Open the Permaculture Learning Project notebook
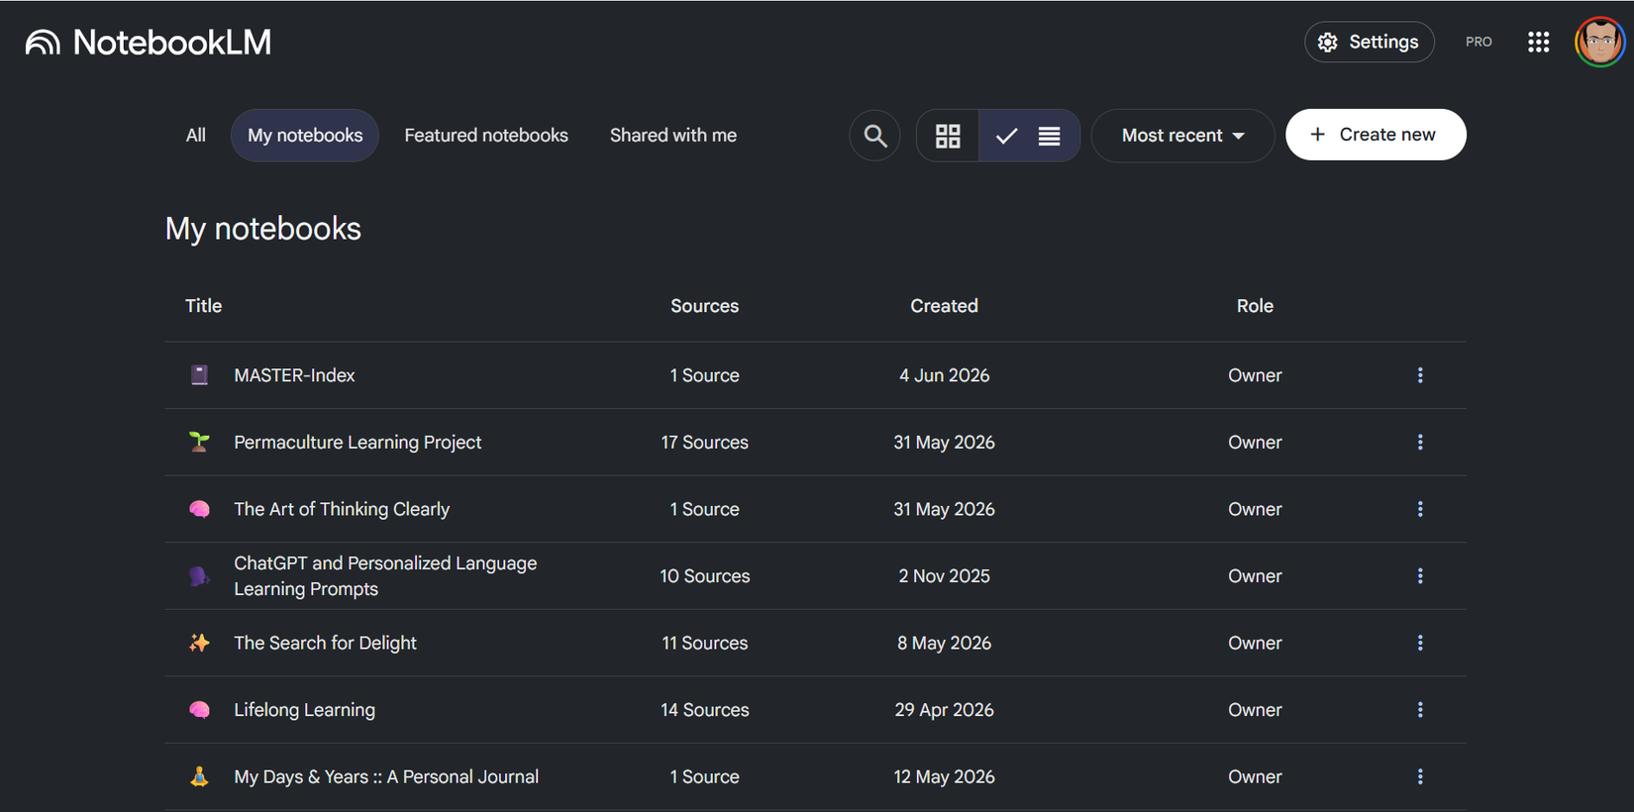Screen dimensions: 1634x812 (357, 443)
